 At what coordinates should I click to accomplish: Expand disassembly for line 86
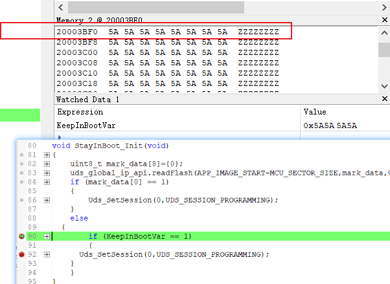click(47, 201)
